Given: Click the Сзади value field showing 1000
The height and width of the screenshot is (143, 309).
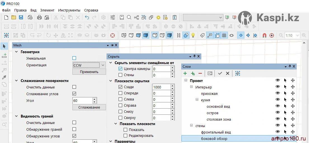Looking at the screenshot, I should [161, 87].
